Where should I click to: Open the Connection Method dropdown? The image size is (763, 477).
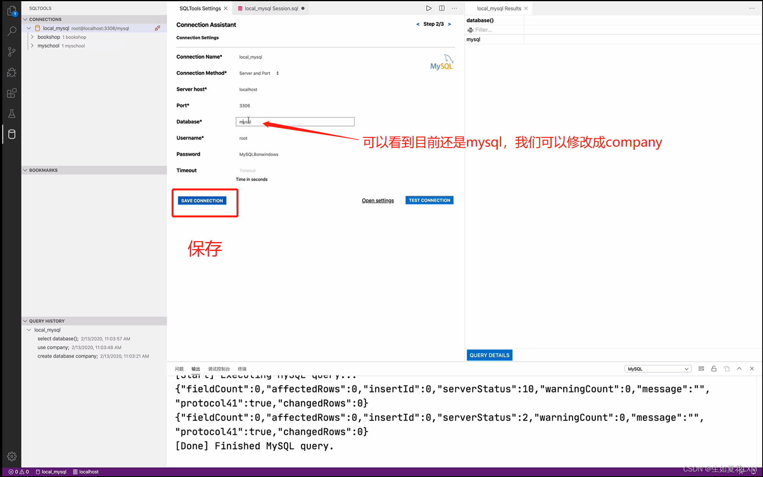pos(259,73)
